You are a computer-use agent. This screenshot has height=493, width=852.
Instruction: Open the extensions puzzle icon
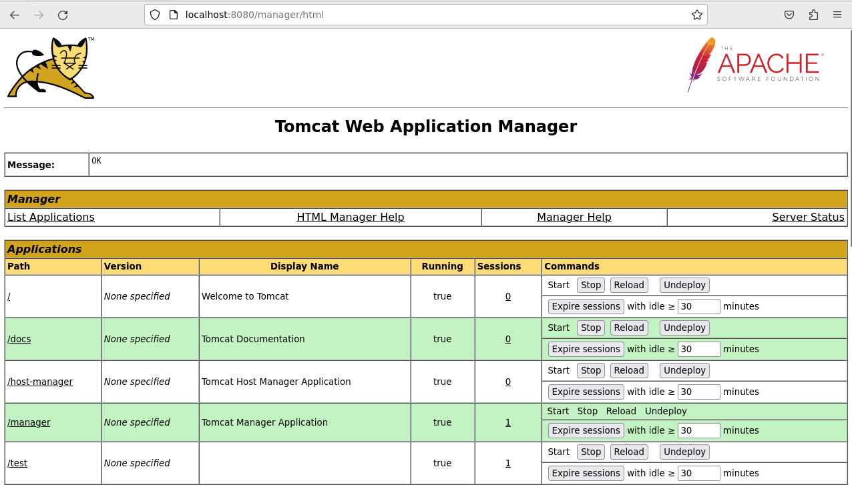(x=813, y=15)
